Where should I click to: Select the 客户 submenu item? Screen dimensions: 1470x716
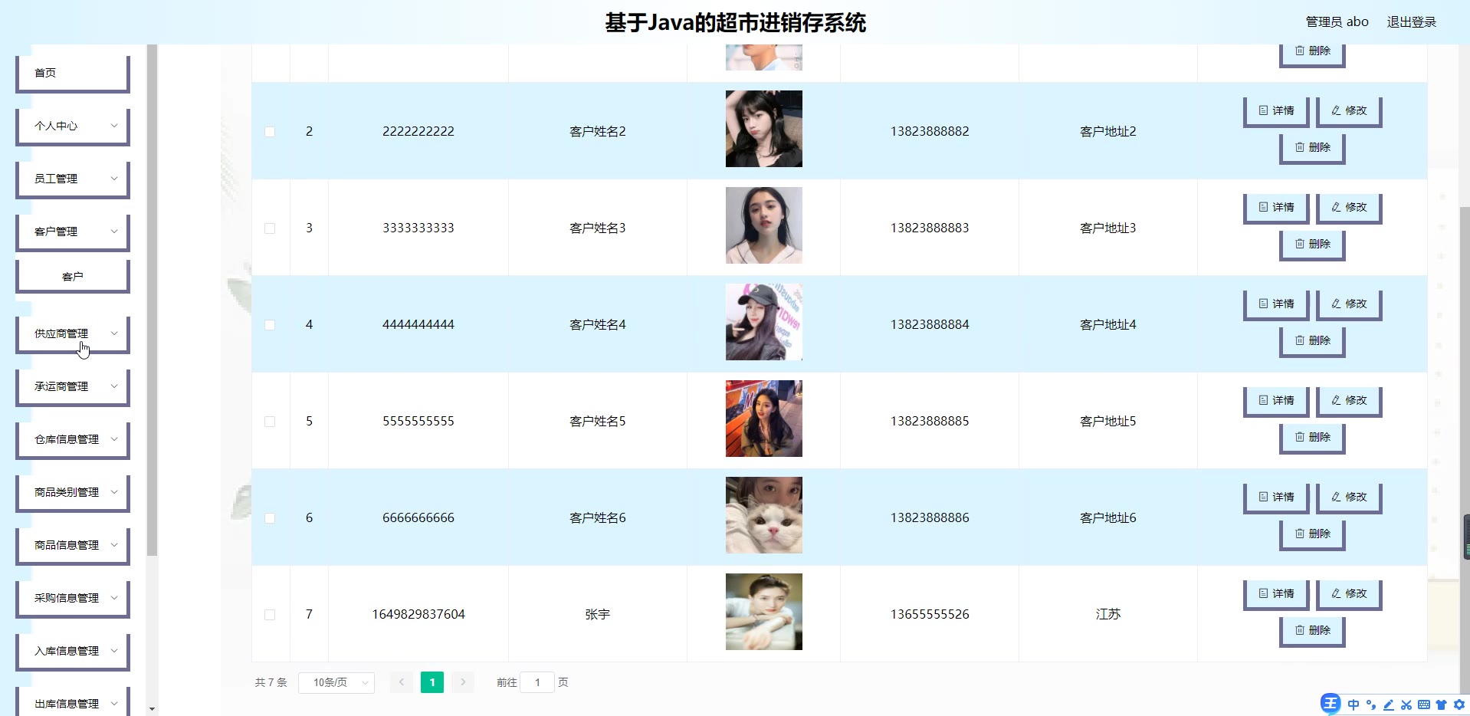pos(73,277)
